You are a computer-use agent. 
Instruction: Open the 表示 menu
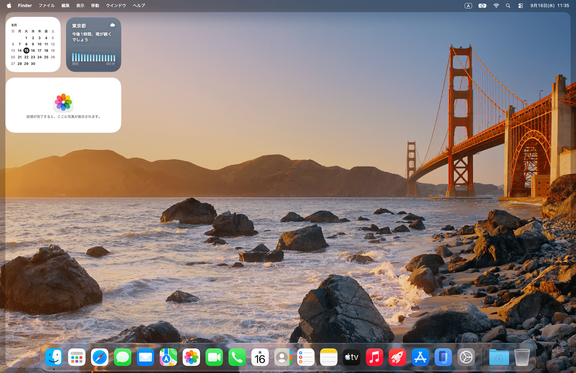pos(80,5)
